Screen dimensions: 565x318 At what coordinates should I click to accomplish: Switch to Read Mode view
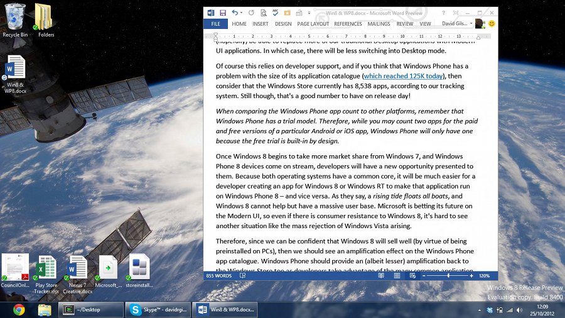(381, 276)
